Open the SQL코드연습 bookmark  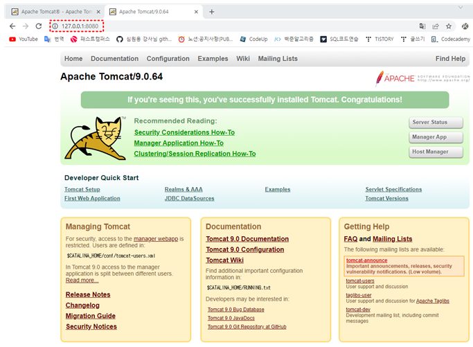[339, 39]
